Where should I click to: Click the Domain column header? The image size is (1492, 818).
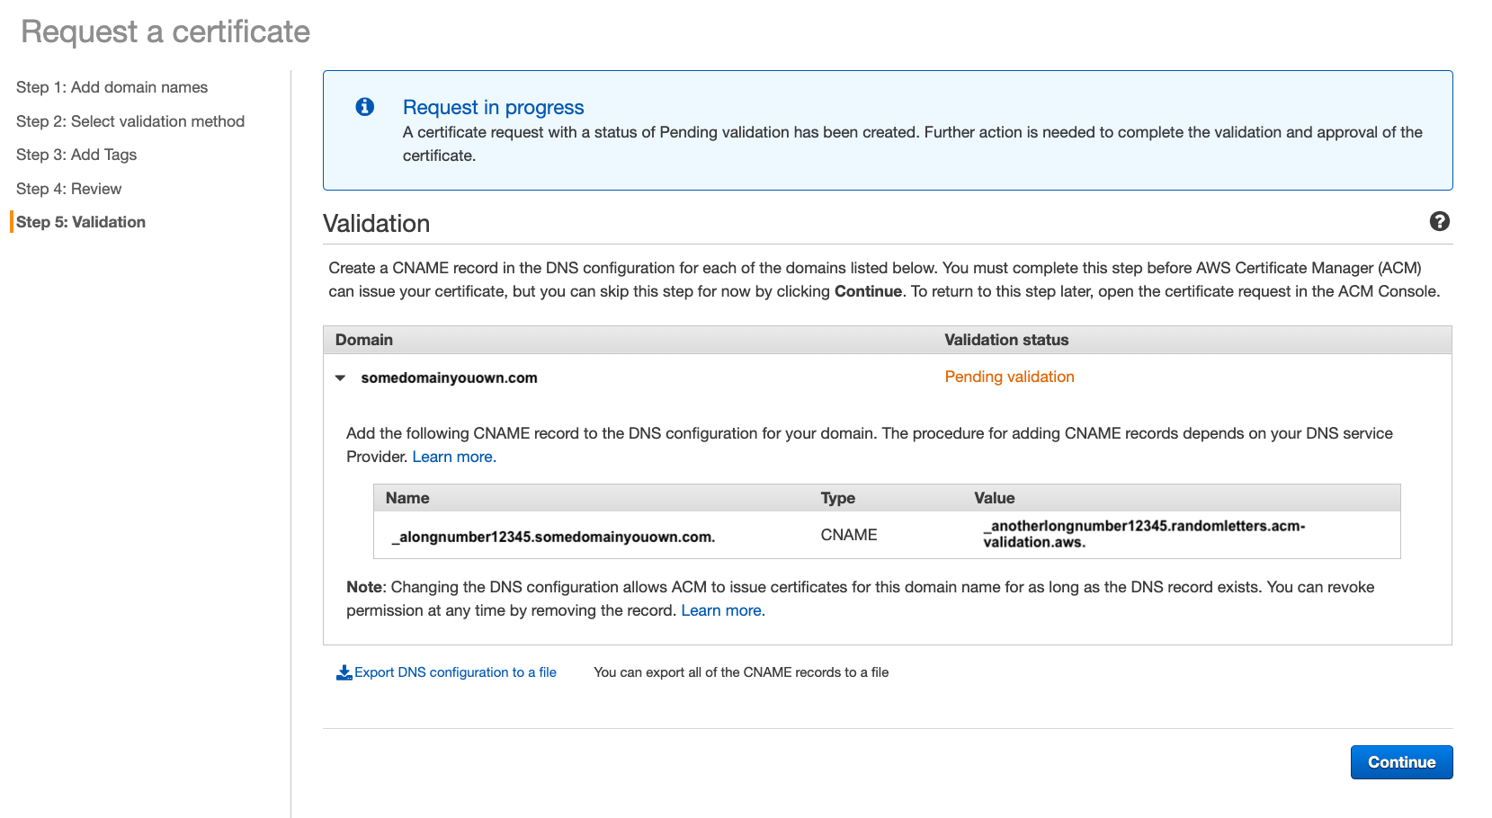click(x=363, y=340)
